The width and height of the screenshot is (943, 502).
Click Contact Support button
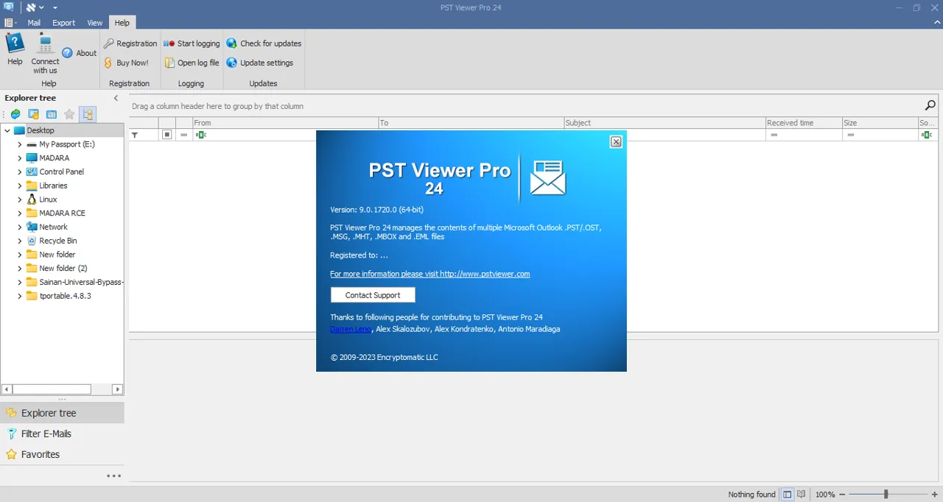pos(373,295)
